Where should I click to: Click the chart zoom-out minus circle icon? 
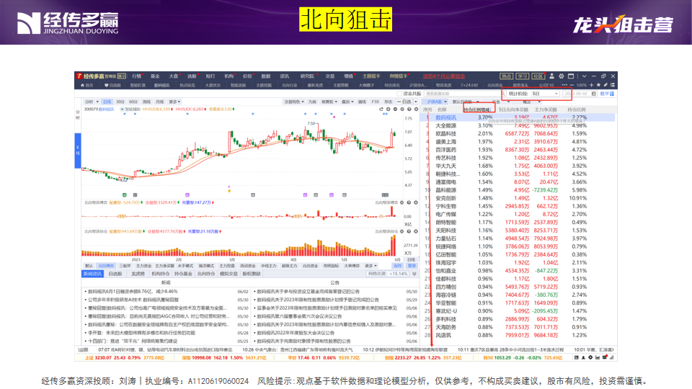[x=396, y=109]
